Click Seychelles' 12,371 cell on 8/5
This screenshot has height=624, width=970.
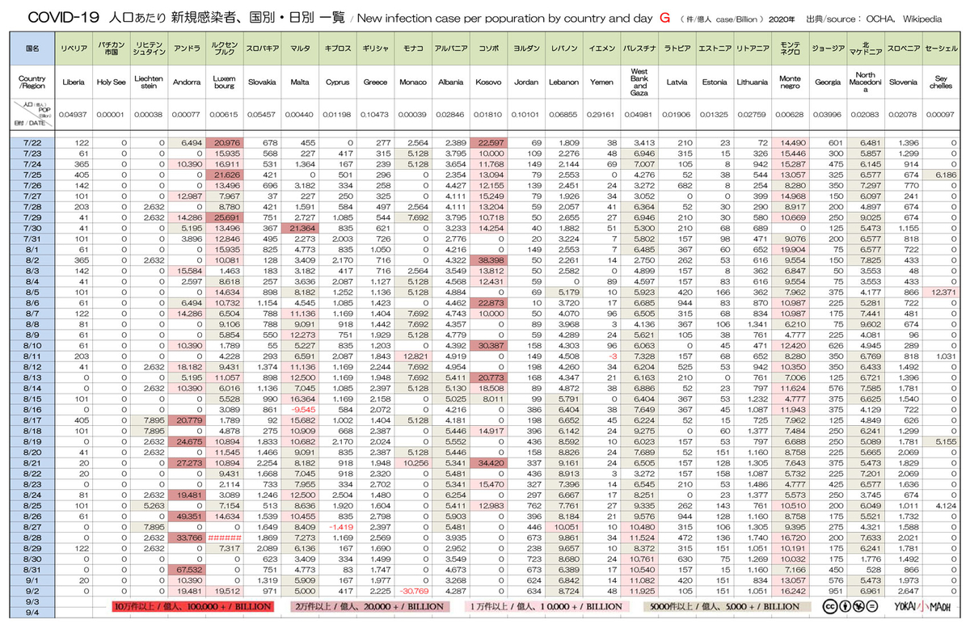coord(940,292)
